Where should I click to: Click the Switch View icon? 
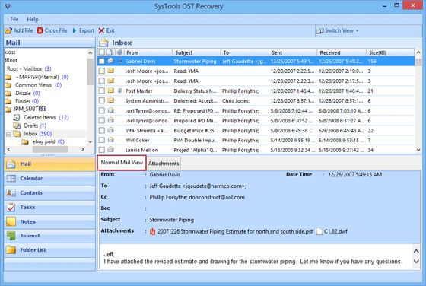click(319, 30)
